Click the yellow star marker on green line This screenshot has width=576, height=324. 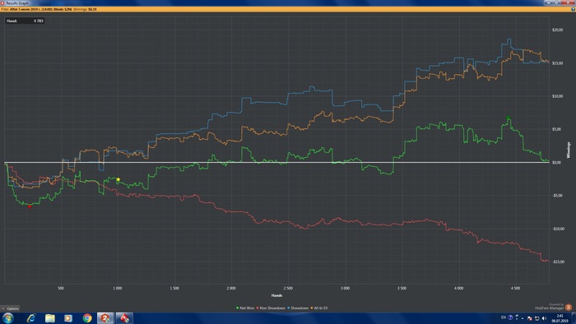coord(118,179)
